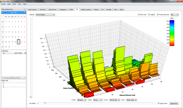The height and width of the screenshot is (108, 183).
Task: Toggle the Frame Intervals checkbox
Action: (158, 14)
